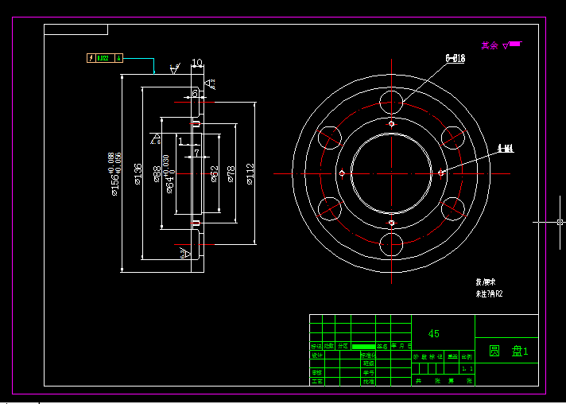The image size is (566, 404).
Task: Click the 审核 row label
Action: (x=317, y=373)
